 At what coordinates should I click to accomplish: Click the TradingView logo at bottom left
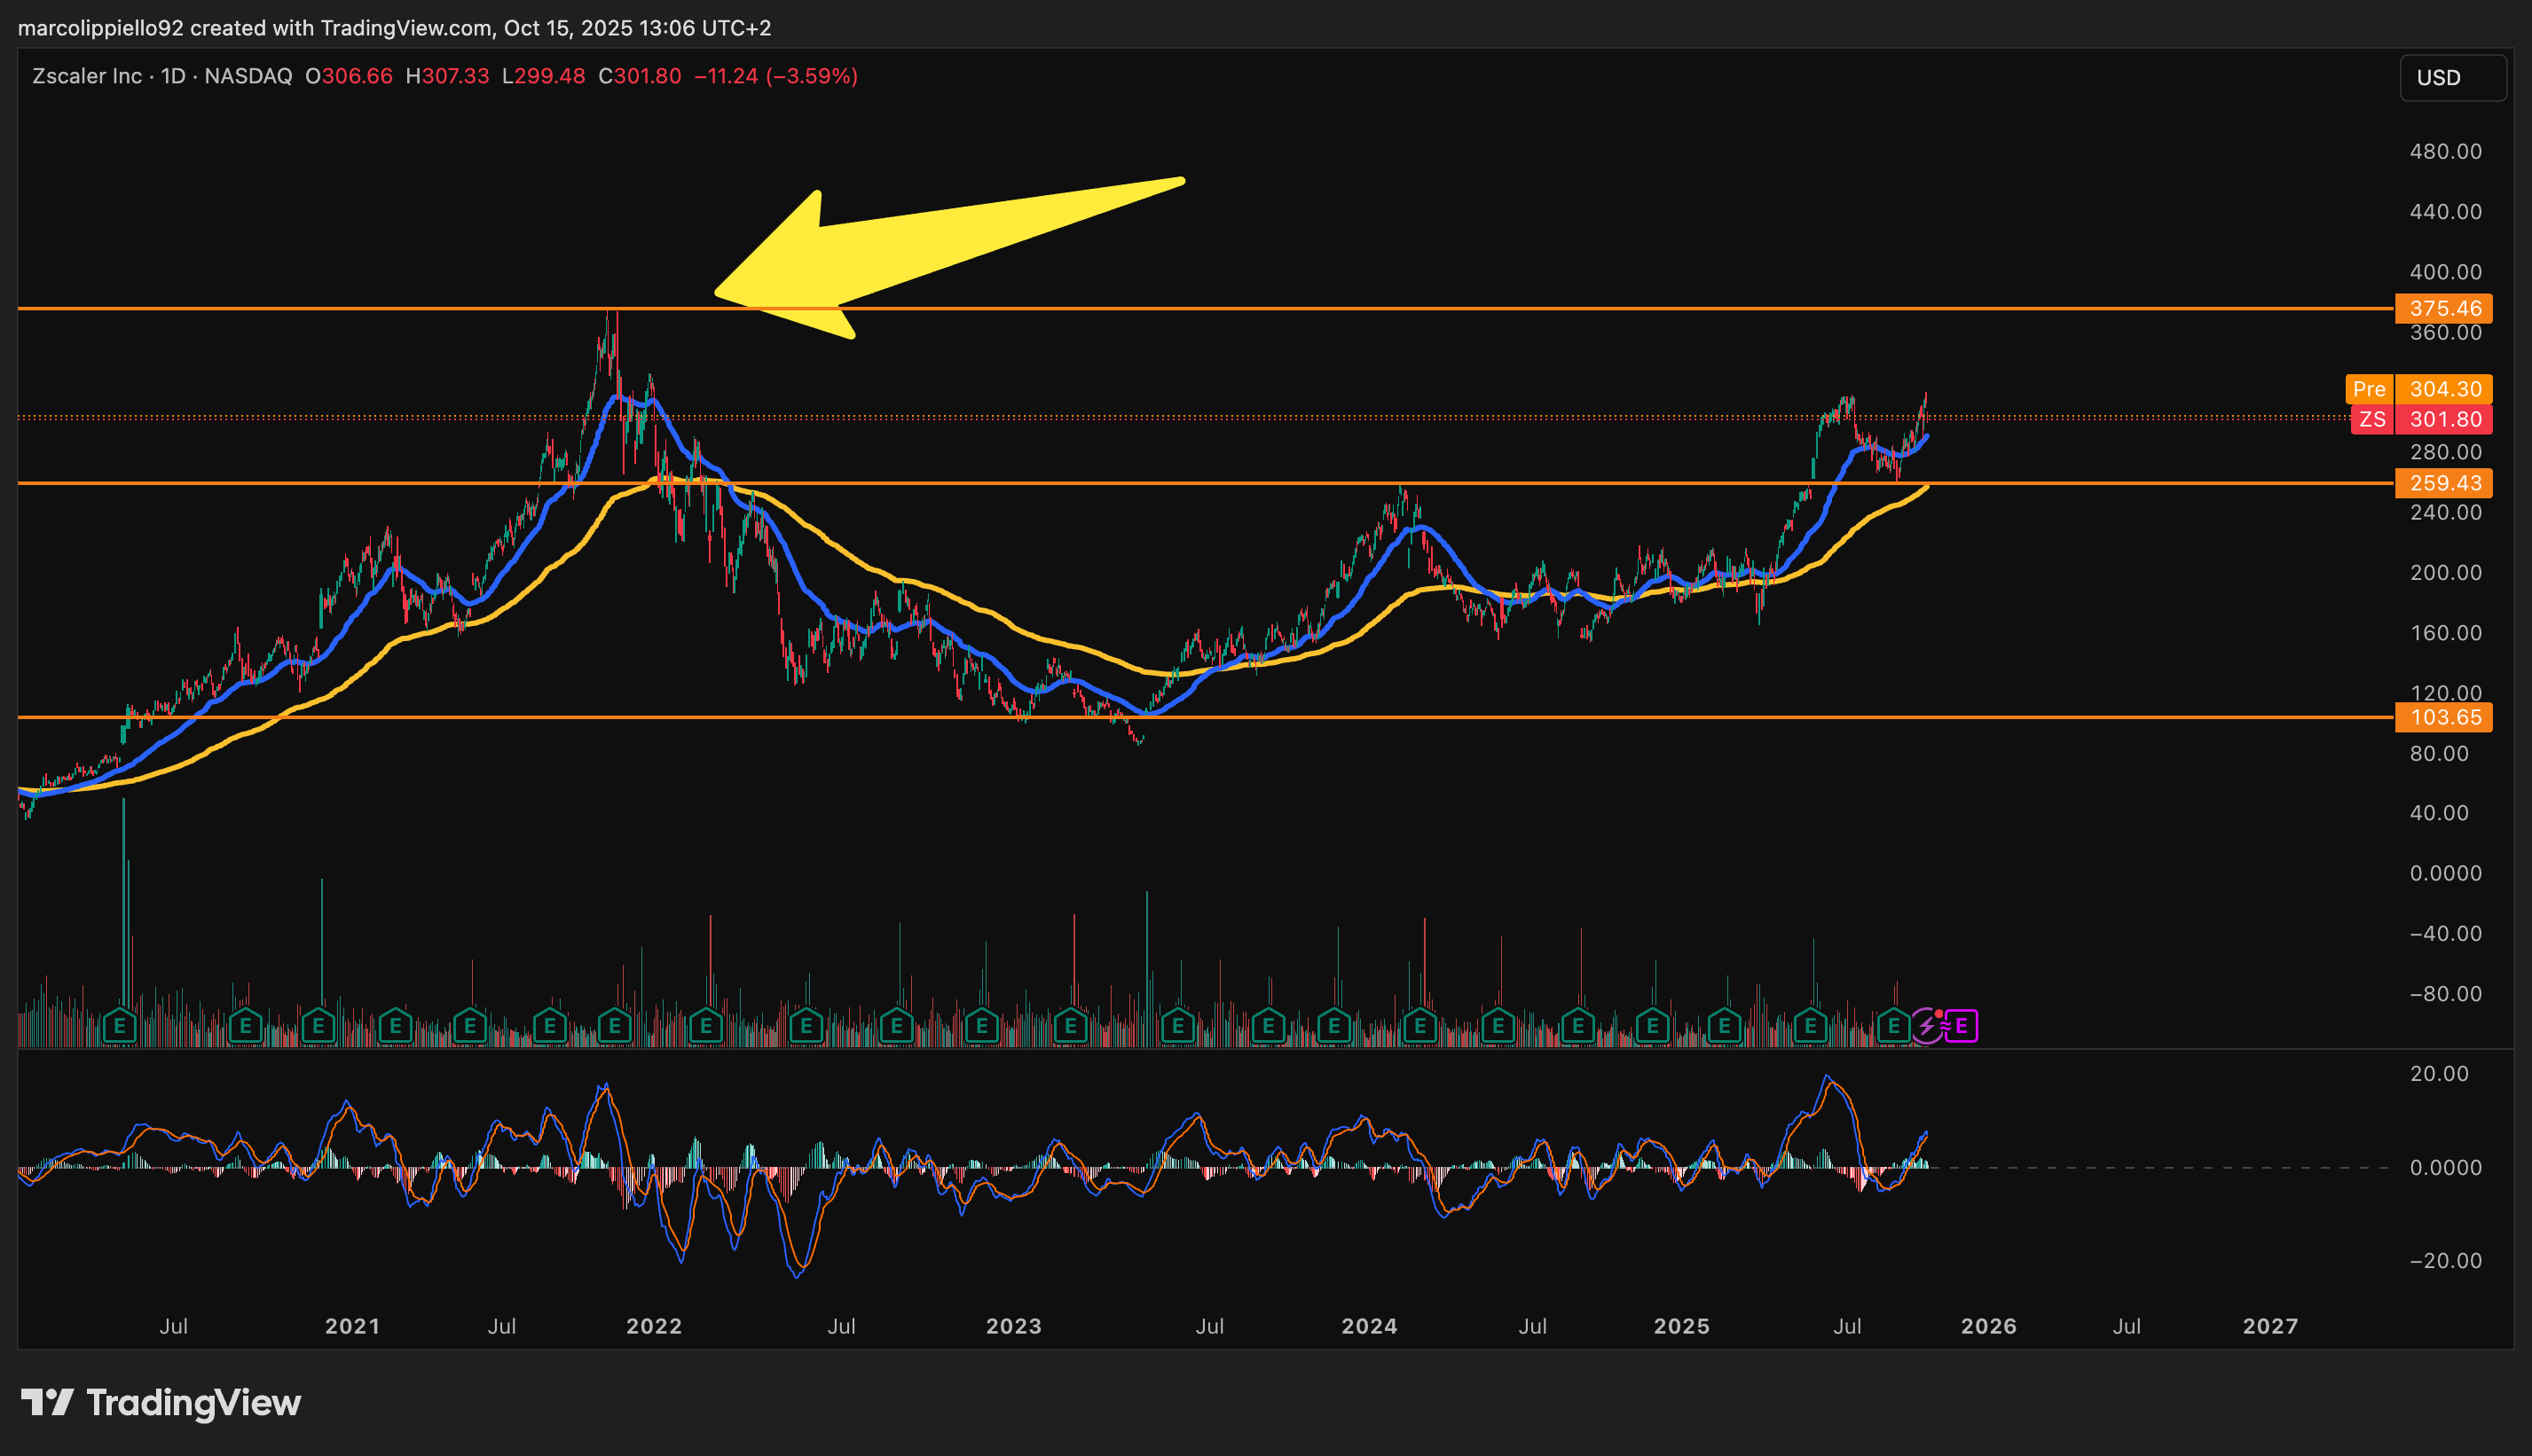[161, 1403]
